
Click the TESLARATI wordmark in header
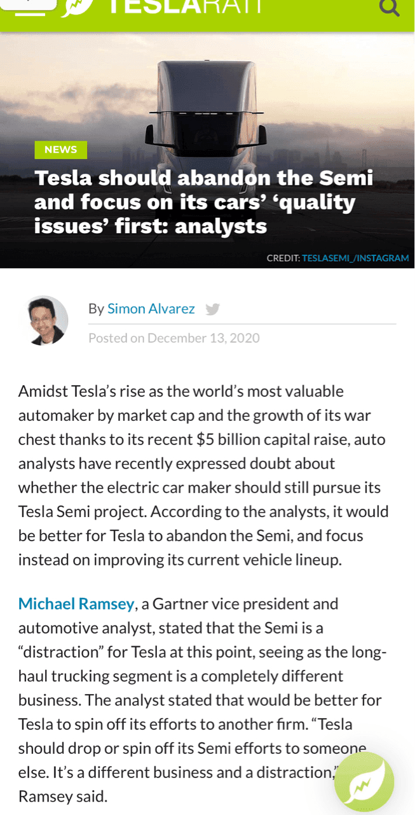point(184,6)
